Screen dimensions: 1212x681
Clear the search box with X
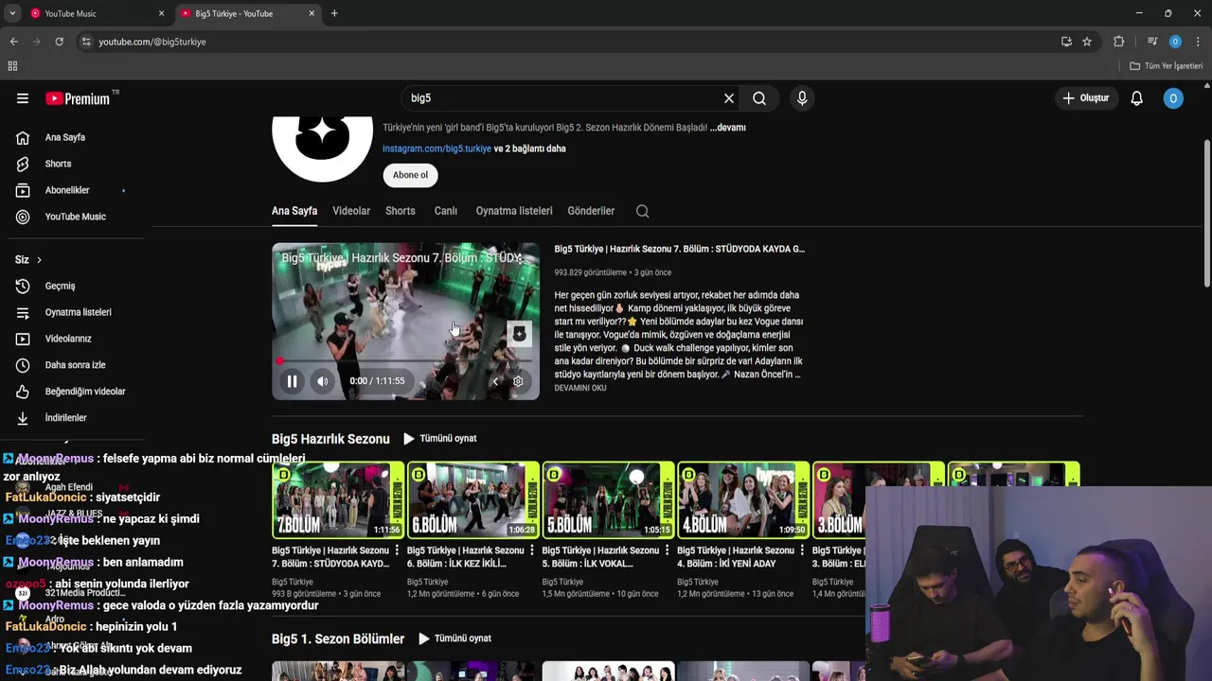(729, 98)
